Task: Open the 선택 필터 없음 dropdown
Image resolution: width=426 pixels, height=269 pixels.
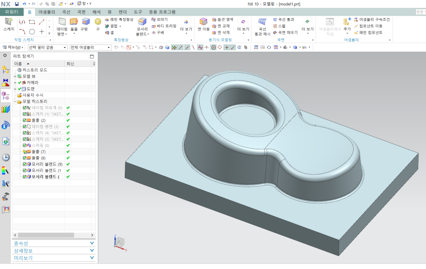Action: point(48,48)
